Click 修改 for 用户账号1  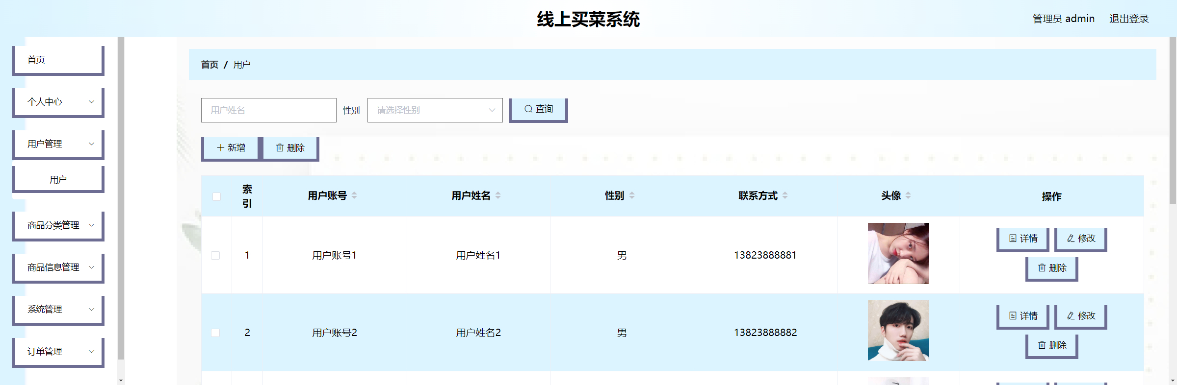[1081, 239]
